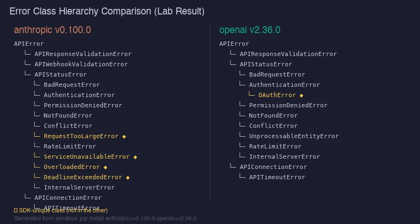Click the 'Generated from sandbox: pip install' footer line
Screen dimensions: 420x224
click(105, 218)
